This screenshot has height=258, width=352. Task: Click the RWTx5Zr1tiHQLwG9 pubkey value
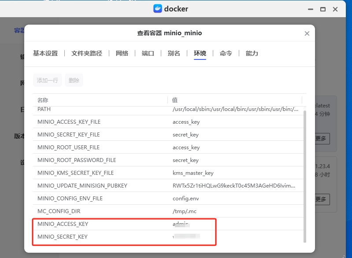(234, 186)
